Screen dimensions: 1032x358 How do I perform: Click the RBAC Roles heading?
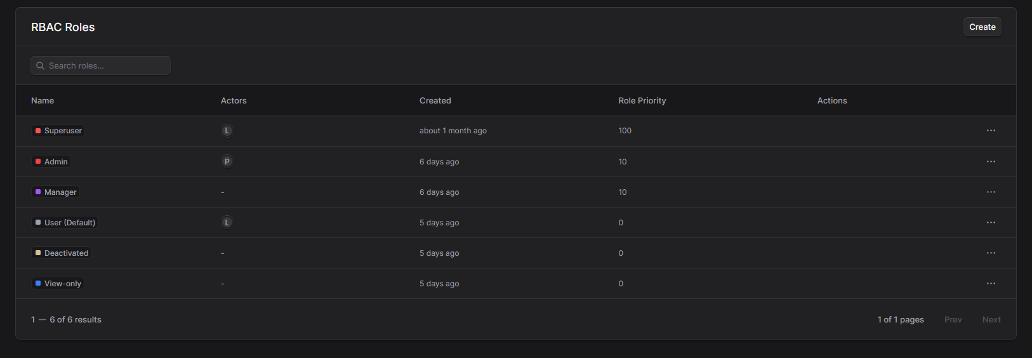tap(63, 27)
